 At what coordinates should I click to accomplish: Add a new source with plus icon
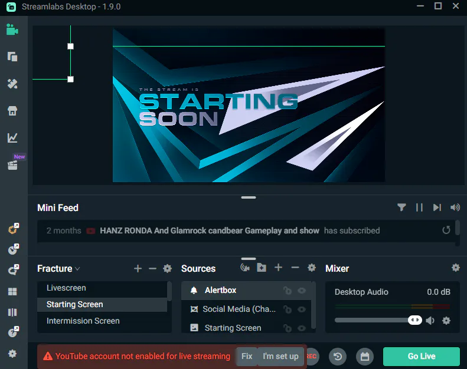pos(279,268)
